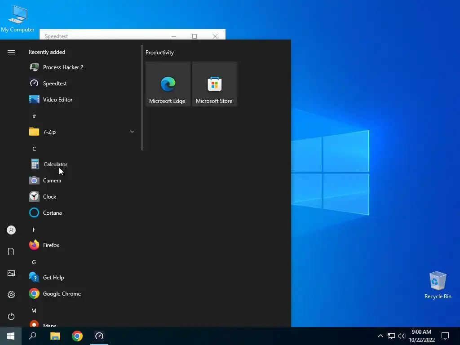The height and width of the screenshot is (345, 460).
Task: Click the G letter header
Action: (x=34, y=262)
